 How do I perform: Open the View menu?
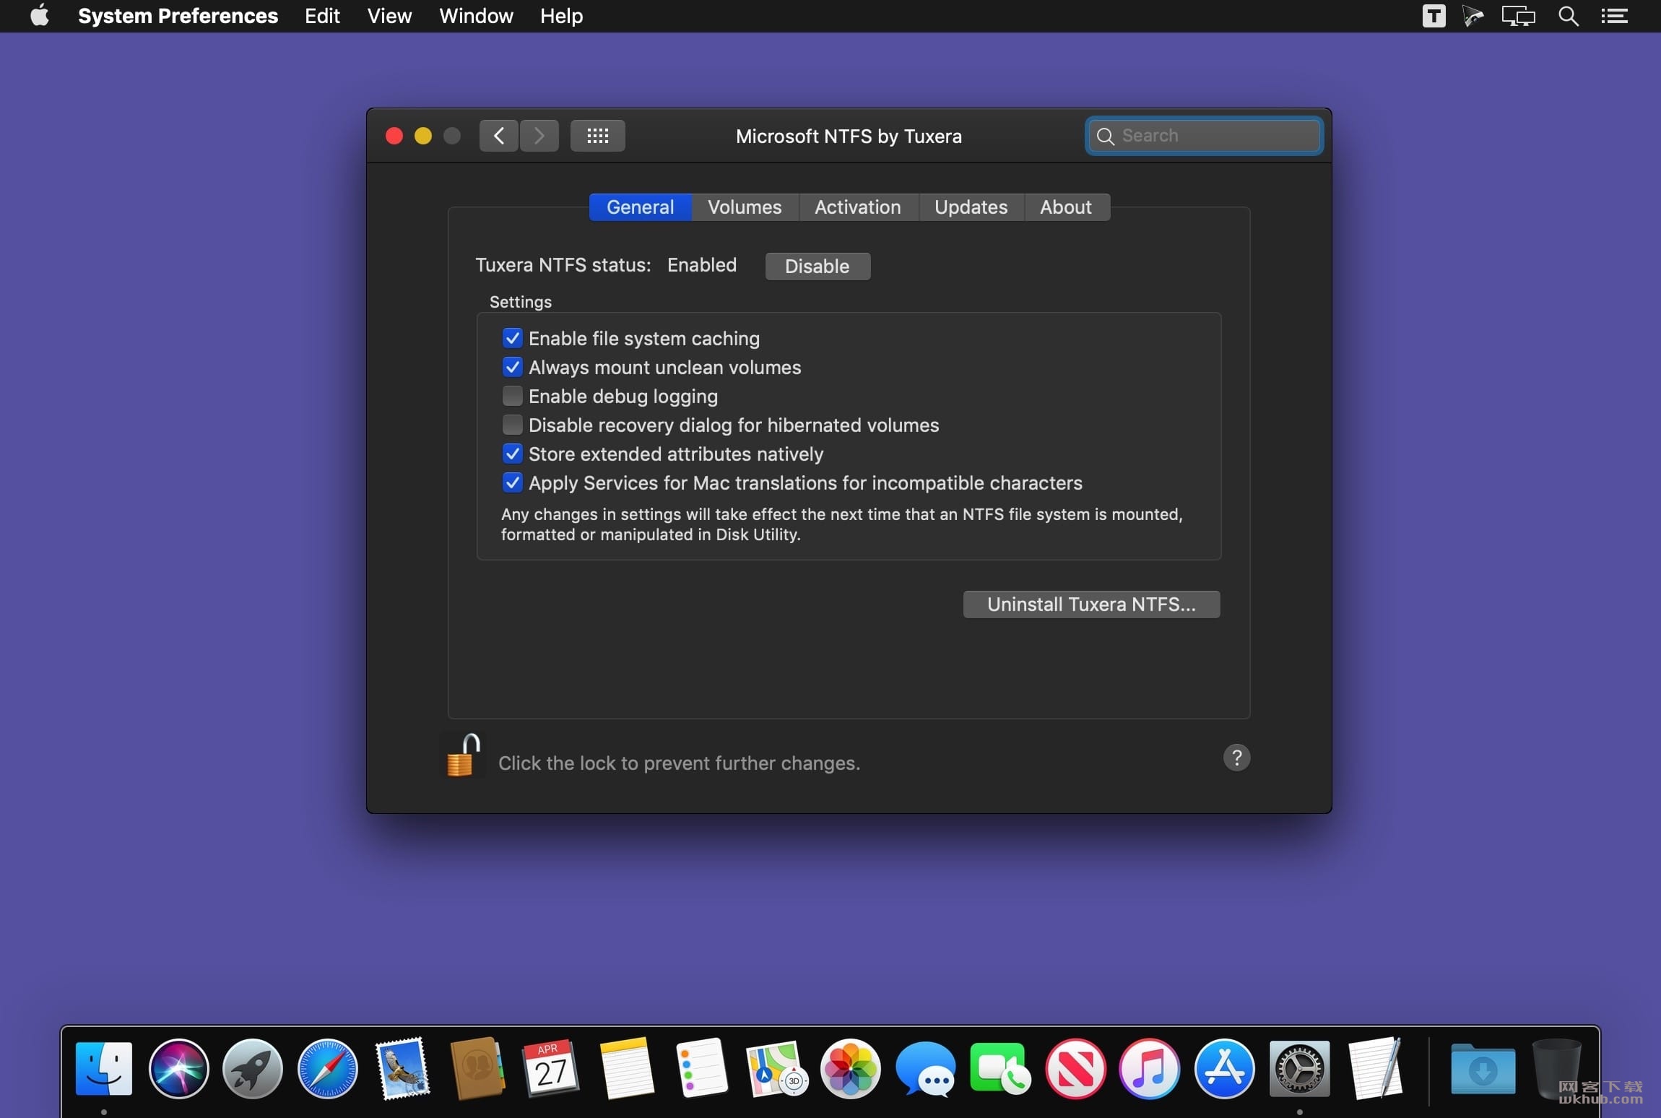pos(389,16)
